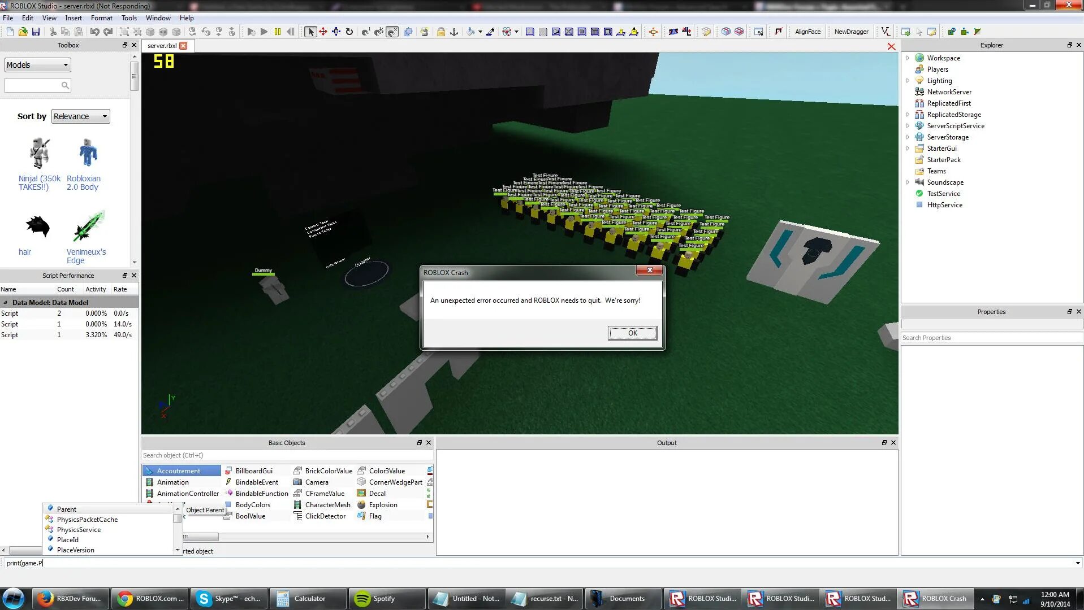Expand the ReplicatedStorage node
Screen dimensions: 1084x610
coord(908,114)
